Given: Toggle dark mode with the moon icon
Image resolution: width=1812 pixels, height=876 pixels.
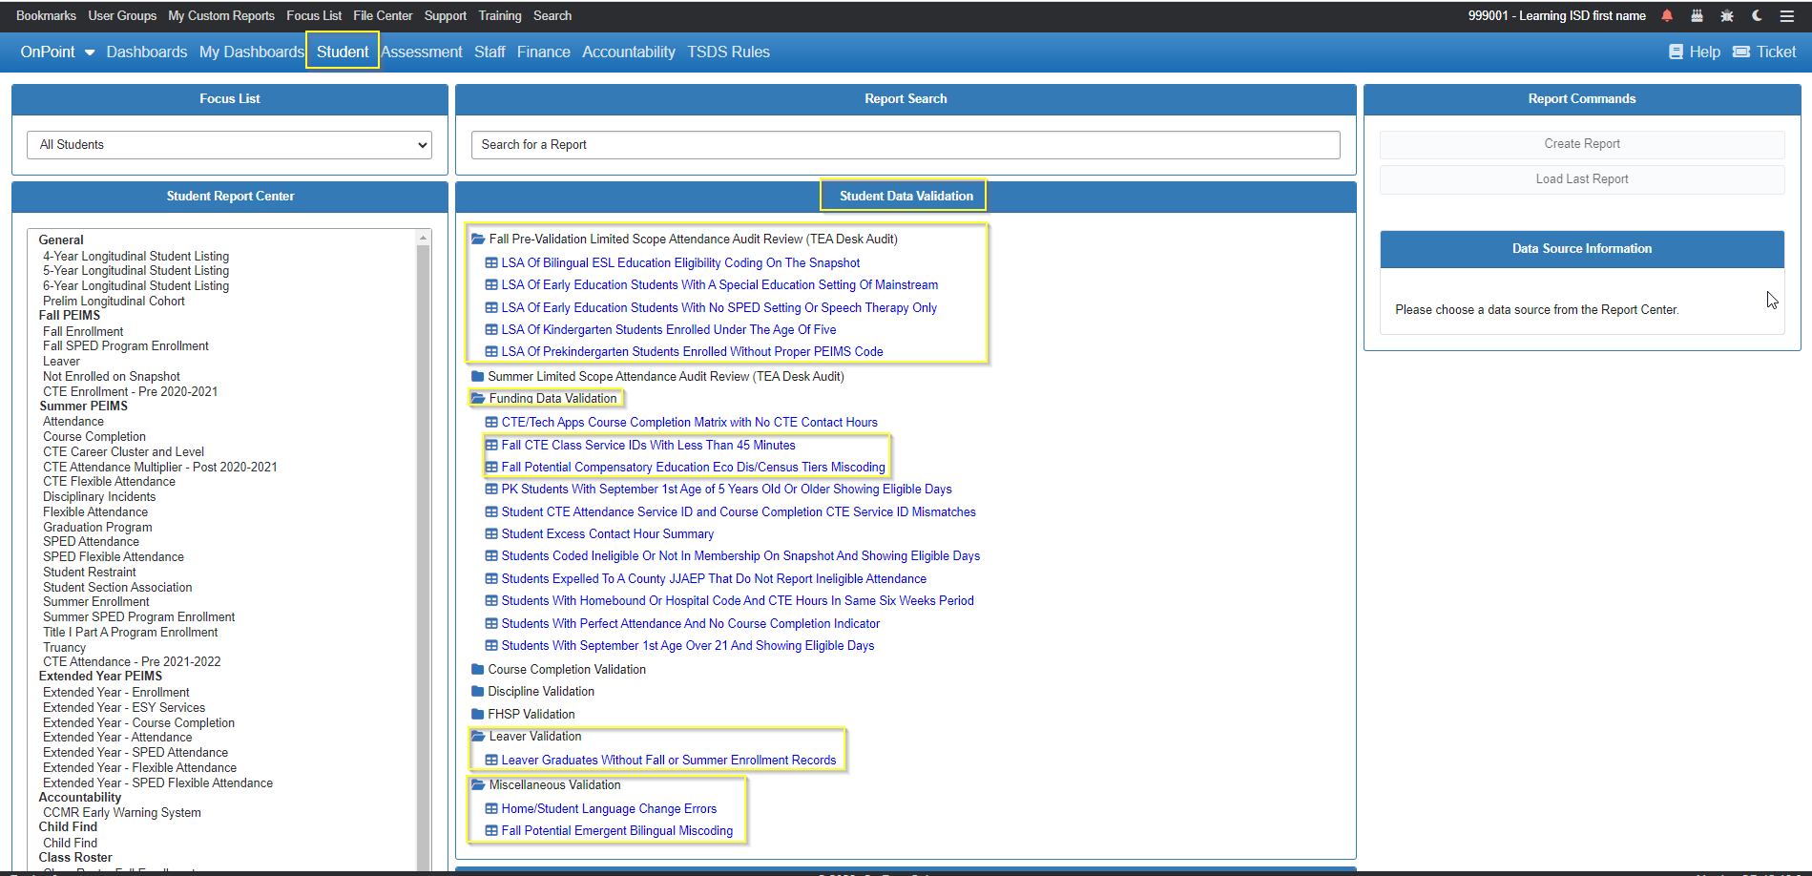Looking at the screenshot, I should coord(1757,15).
